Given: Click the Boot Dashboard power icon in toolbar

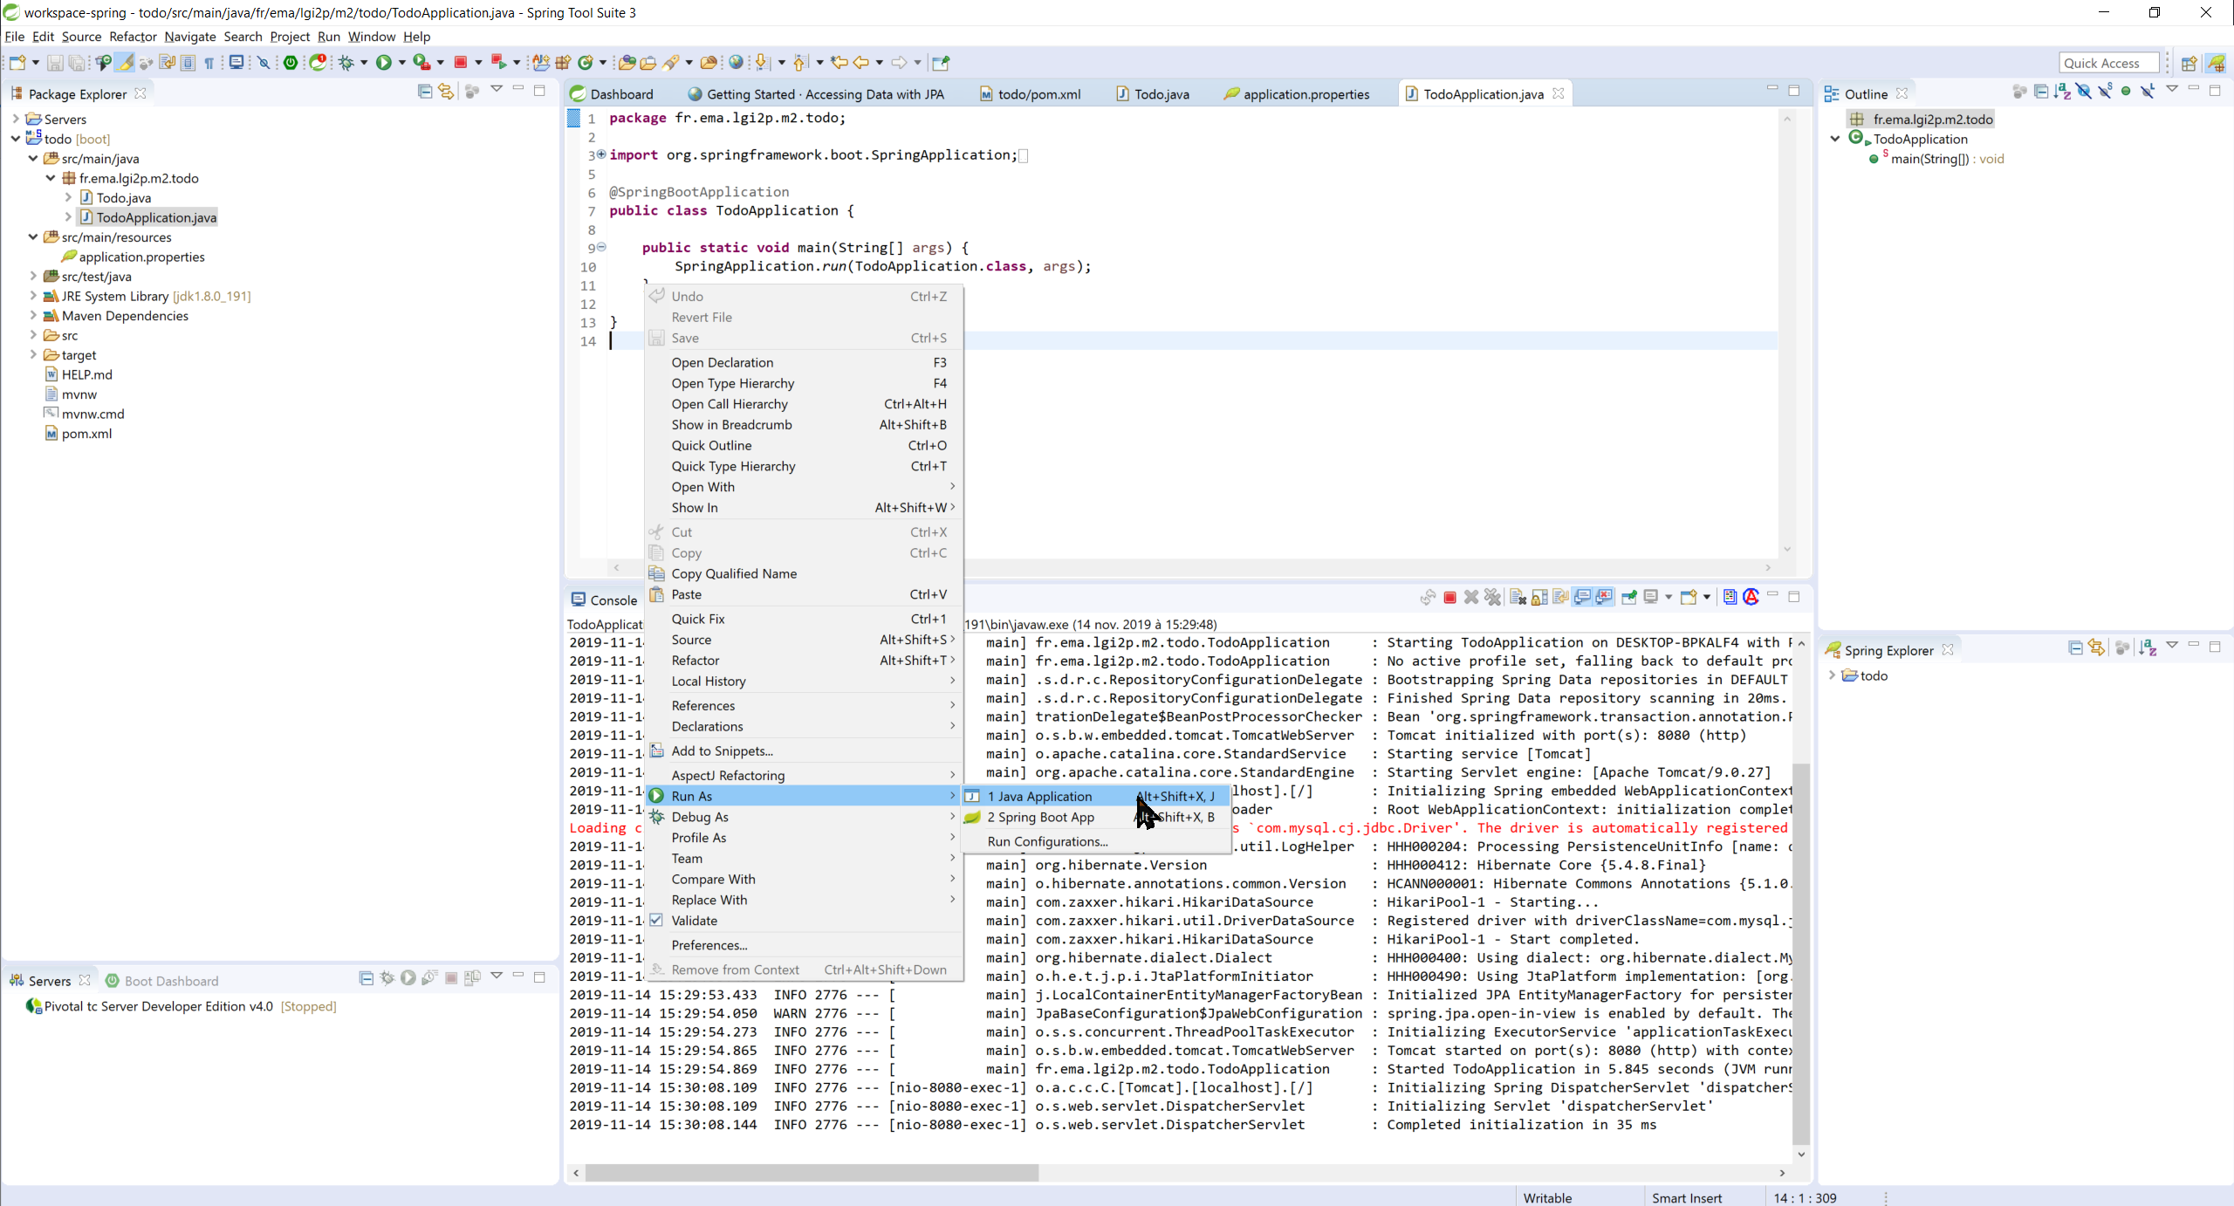Looking at the screenshot, I should 291,63.
